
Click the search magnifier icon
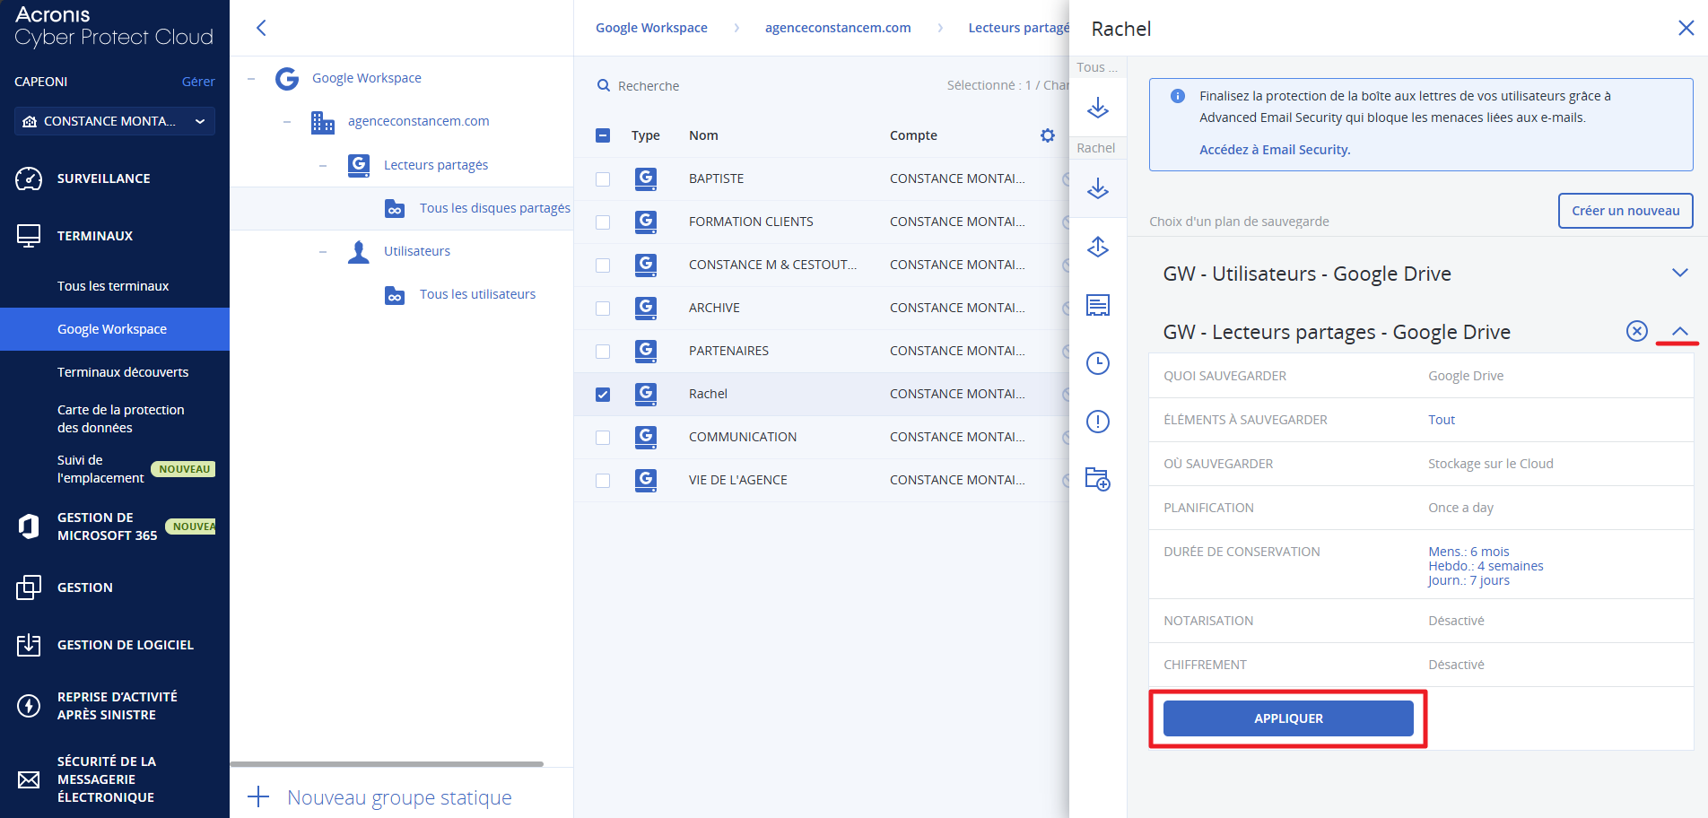604,85
